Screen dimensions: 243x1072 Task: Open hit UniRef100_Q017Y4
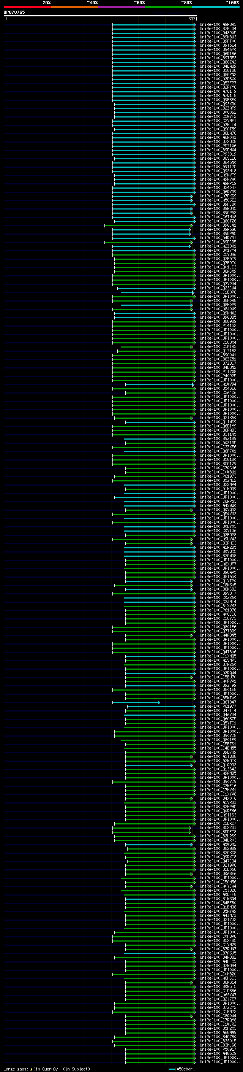[218, 251]
